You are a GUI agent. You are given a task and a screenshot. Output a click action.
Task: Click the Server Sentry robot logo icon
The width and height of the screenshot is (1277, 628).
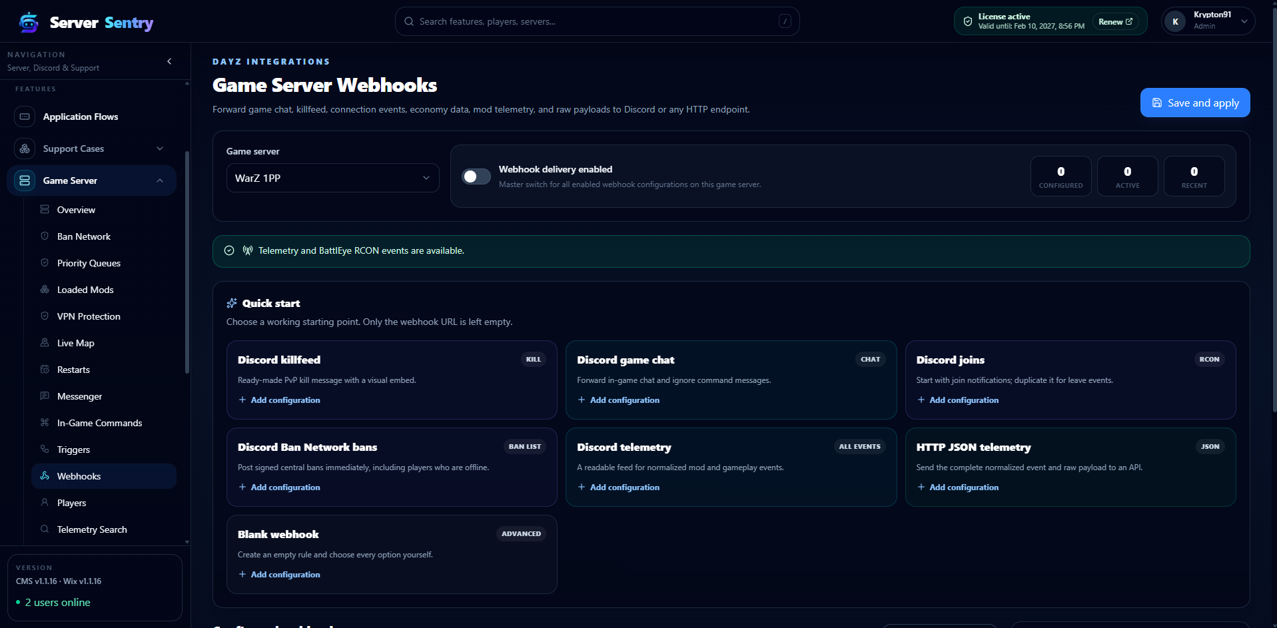(29, 23)
